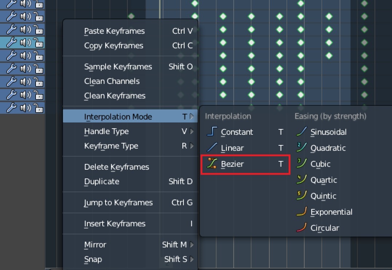Toggle the highlighted channel's lock icon
The width and height of the screenshot is (392, 270).
click(x=38, y=43)
